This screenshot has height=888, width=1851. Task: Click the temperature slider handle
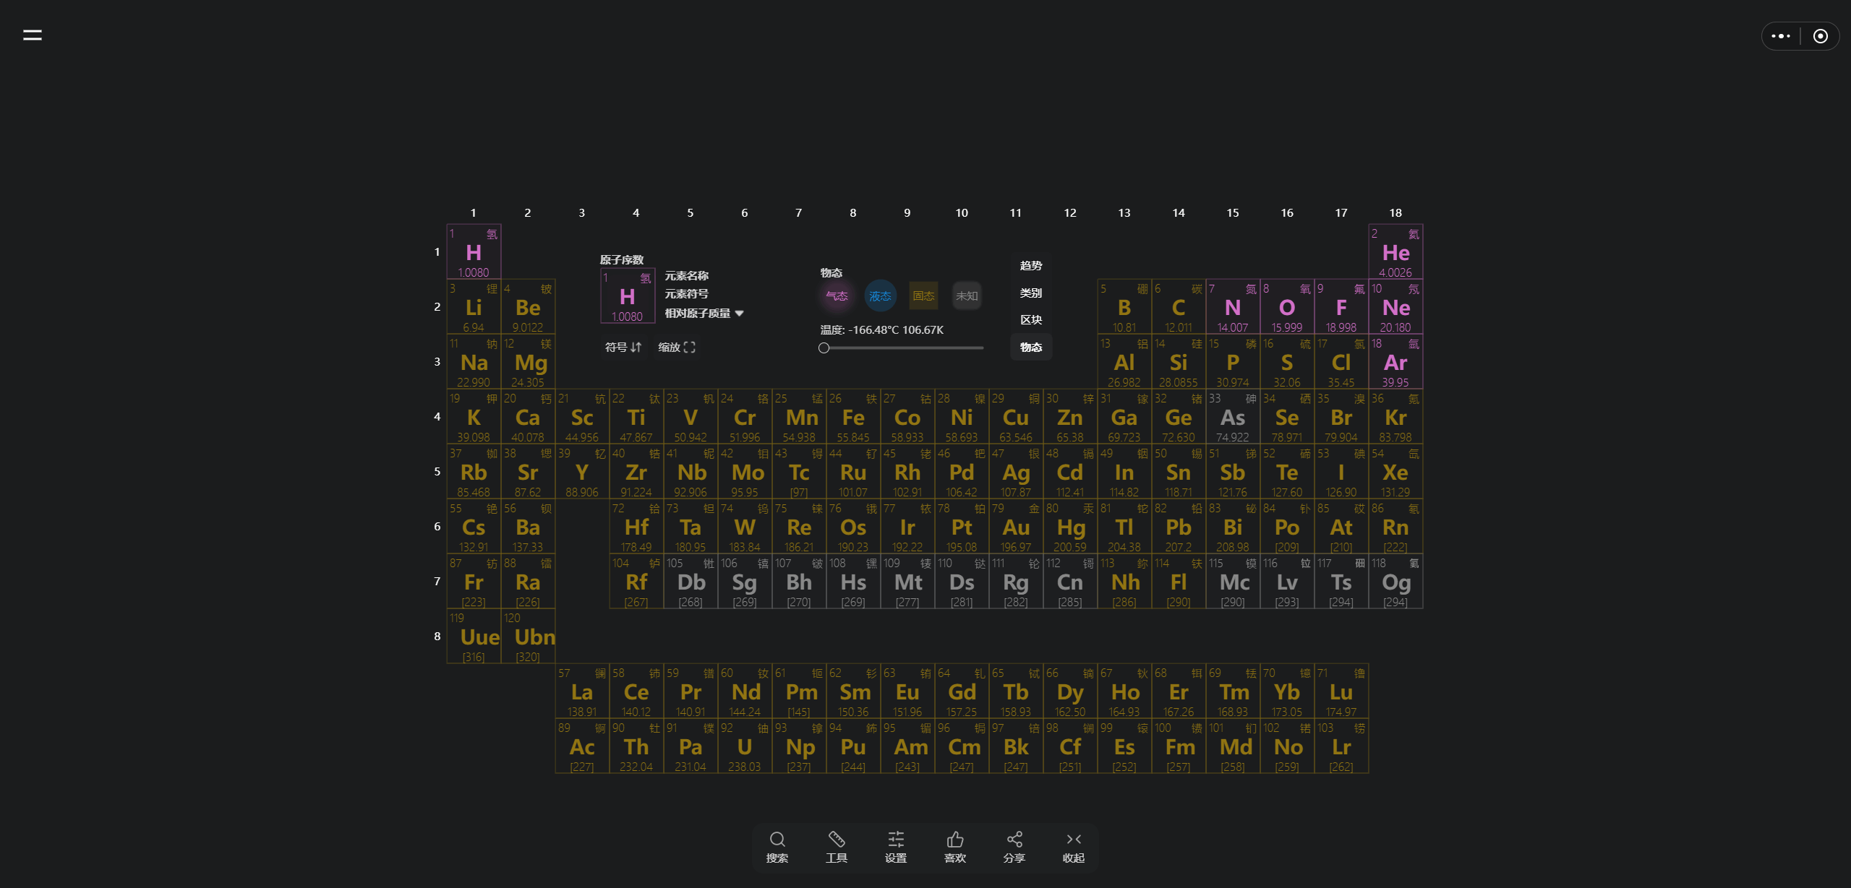point(824,348)
